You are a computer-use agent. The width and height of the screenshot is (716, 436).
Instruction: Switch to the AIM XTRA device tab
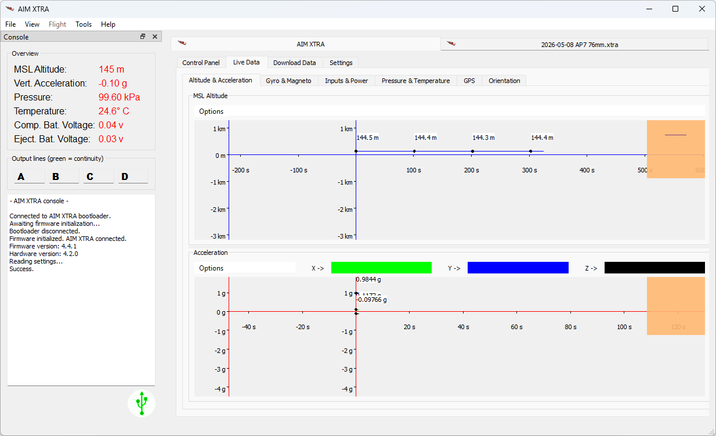tap(306, 44)
